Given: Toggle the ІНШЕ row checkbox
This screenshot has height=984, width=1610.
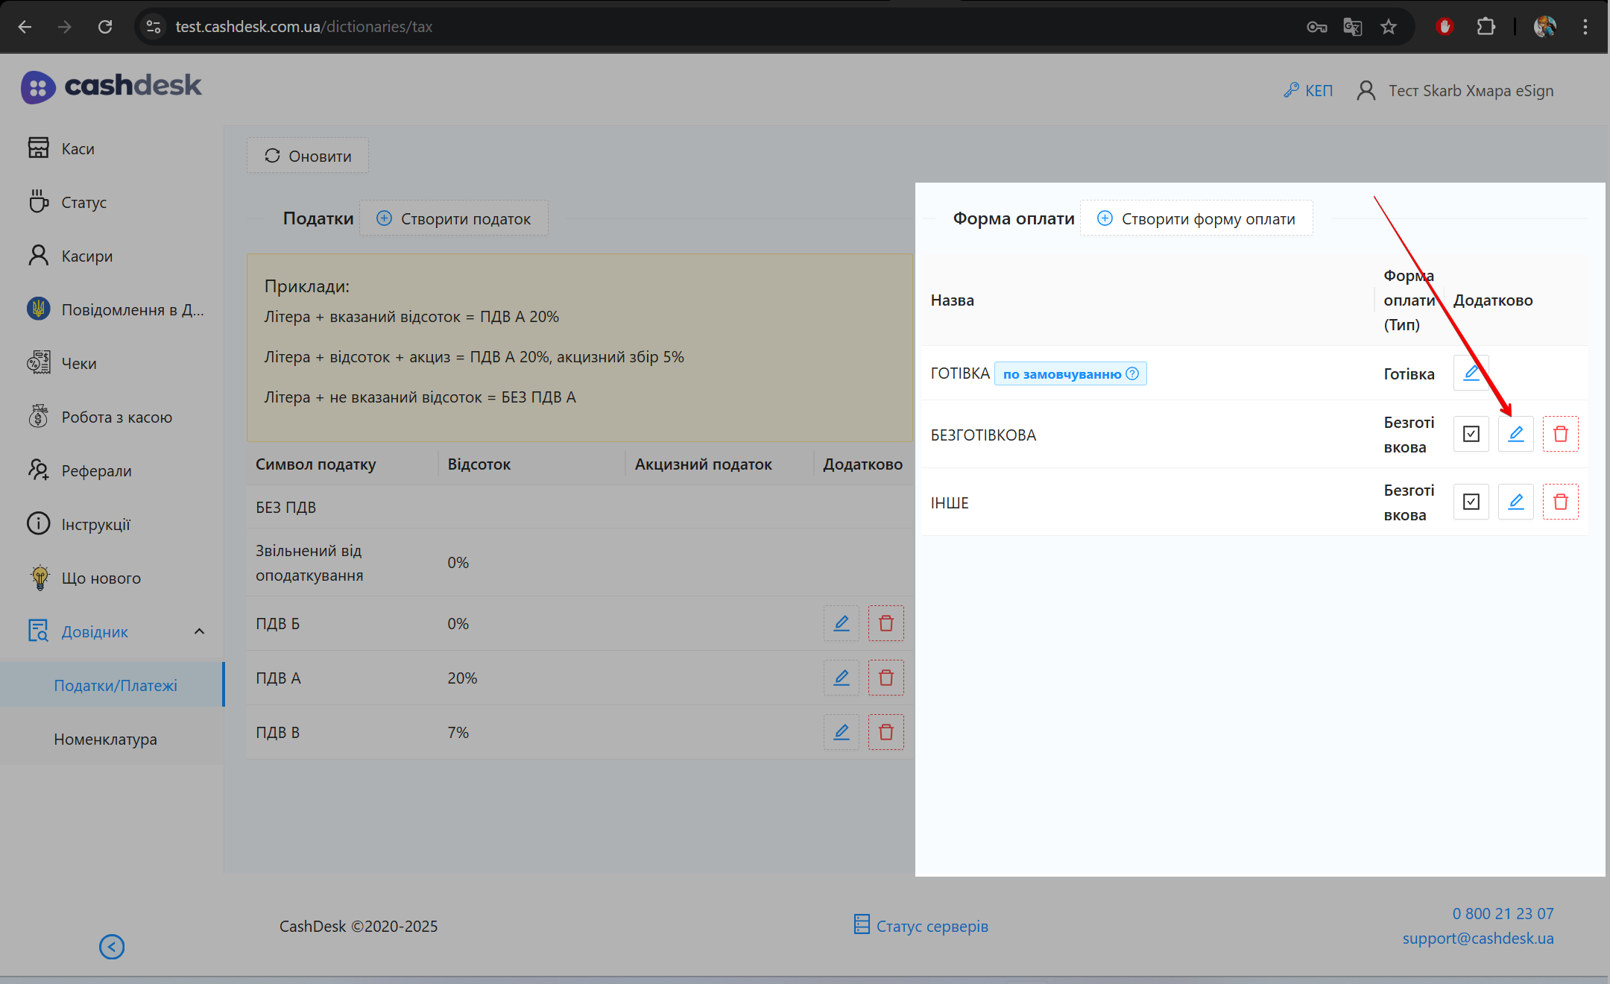Looking at the screenshot, I should 1471,502.
